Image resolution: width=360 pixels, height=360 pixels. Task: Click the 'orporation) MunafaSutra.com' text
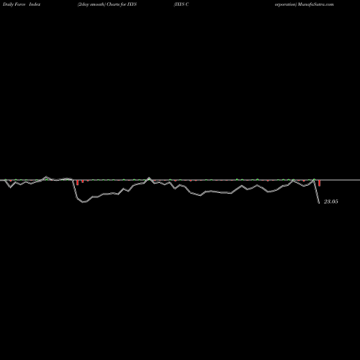tap(304, 4)
